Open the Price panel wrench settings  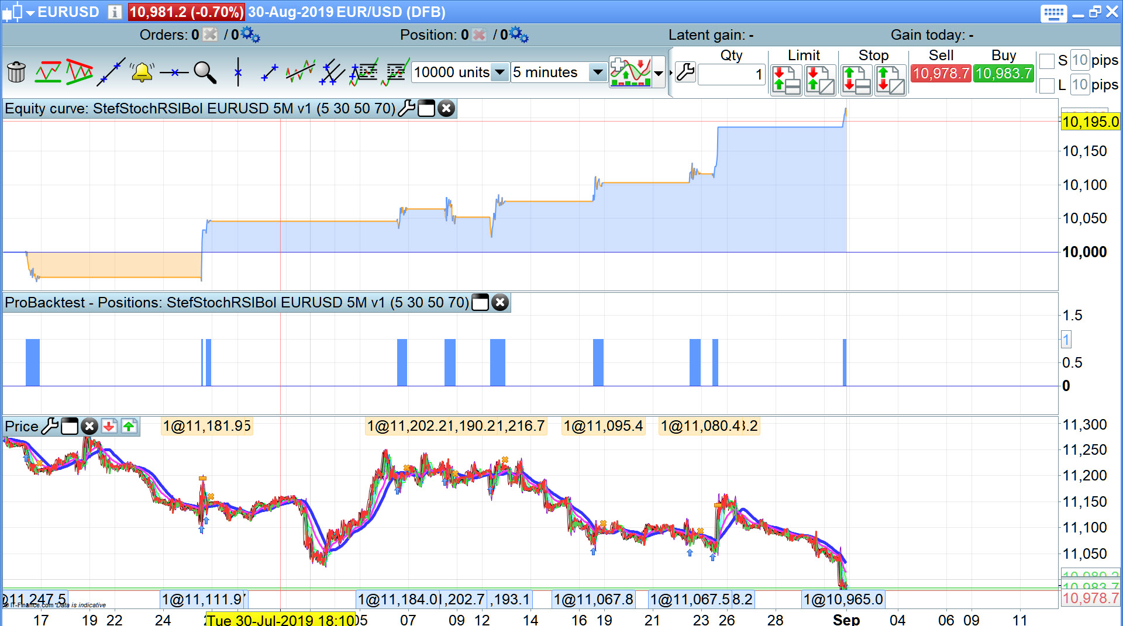tap(50, 426)
